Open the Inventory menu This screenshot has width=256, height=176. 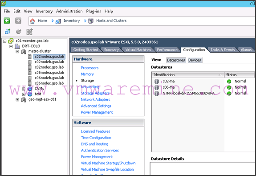click(x=44, y=11)
